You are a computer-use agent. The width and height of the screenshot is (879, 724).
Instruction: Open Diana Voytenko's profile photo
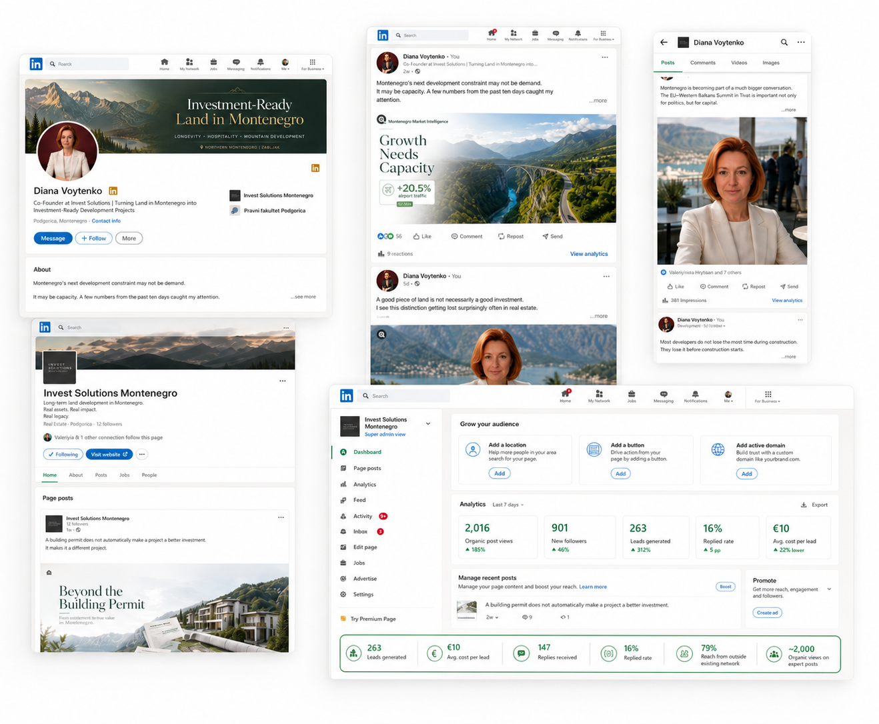point(67,152)
